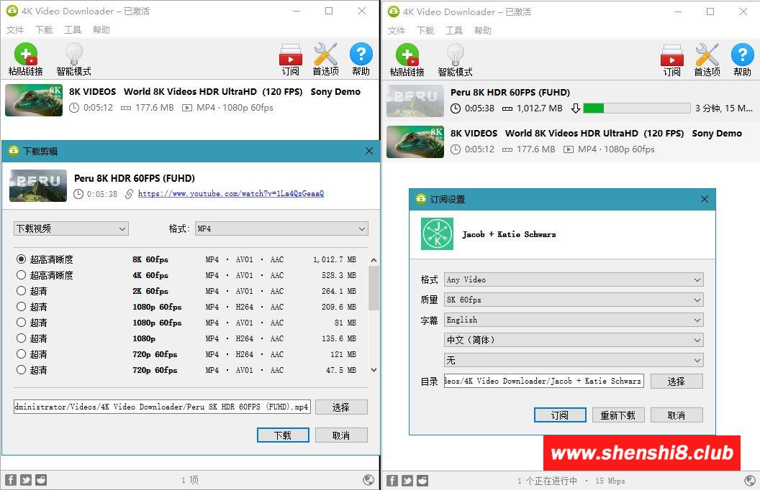Open the MP4 format dropdown
The height and width of the screenshot is (490, 760).
(x=281, y=228)
